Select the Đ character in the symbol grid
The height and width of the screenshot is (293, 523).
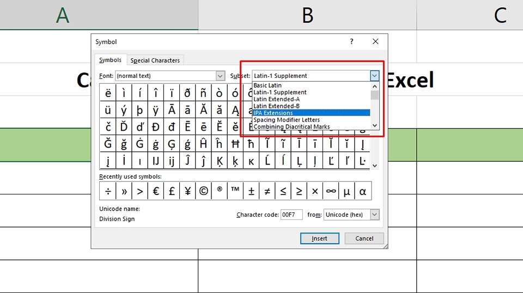156,126
